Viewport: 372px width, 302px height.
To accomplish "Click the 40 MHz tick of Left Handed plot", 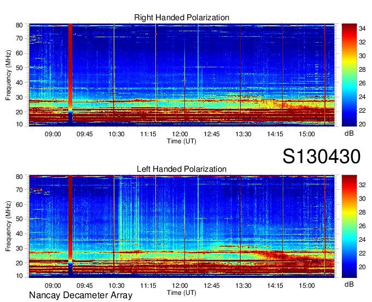I will coord(19,234).
